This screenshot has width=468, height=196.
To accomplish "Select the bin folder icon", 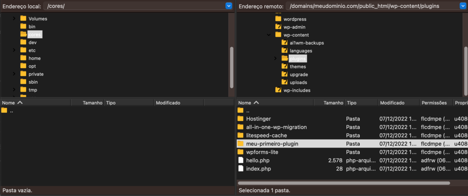I will pos(23,26).
